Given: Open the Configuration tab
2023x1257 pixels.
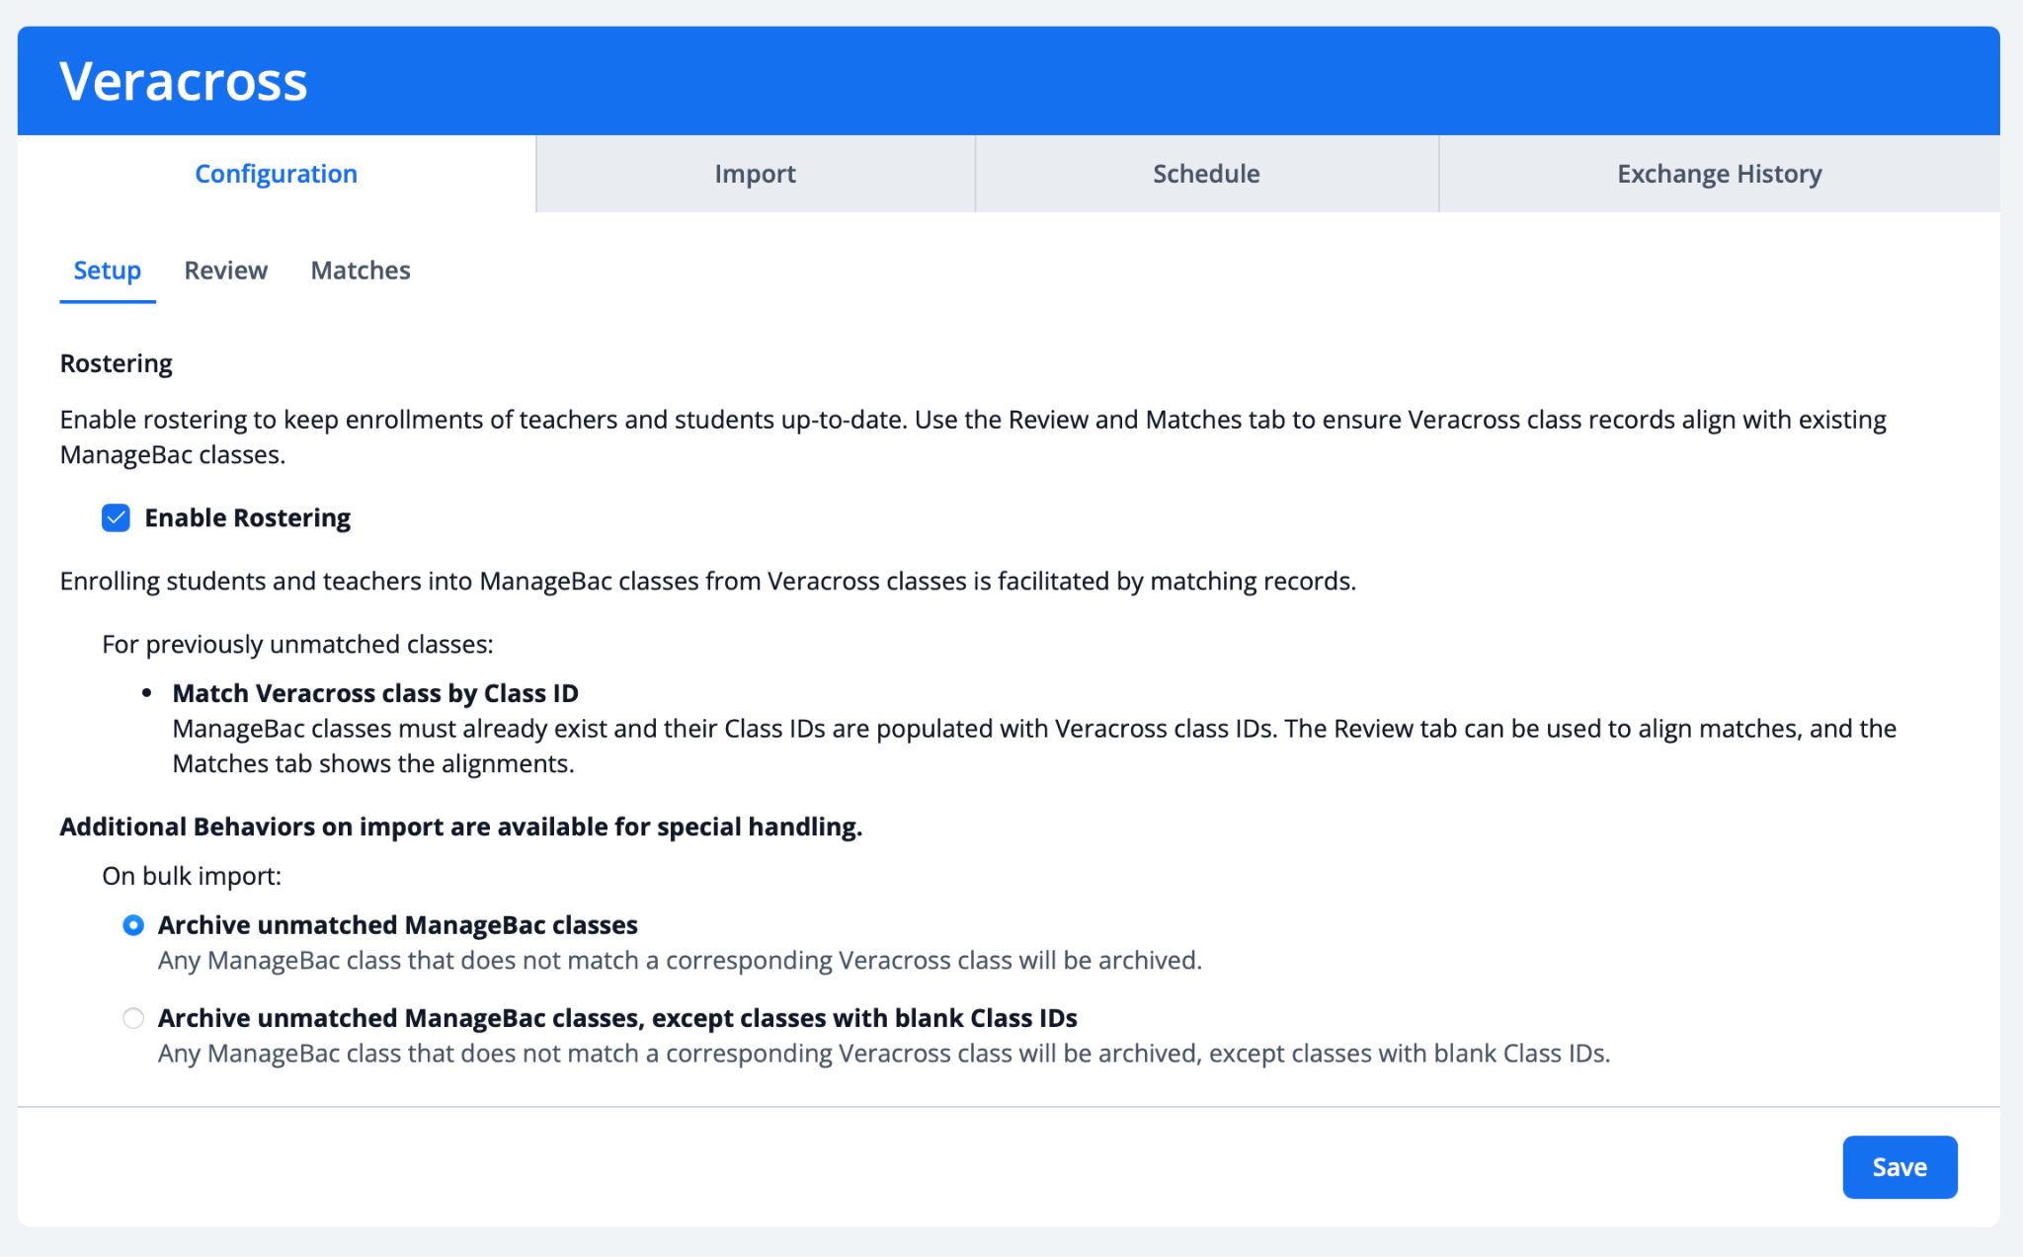Looking at the screenshot, I should point(277,174).
